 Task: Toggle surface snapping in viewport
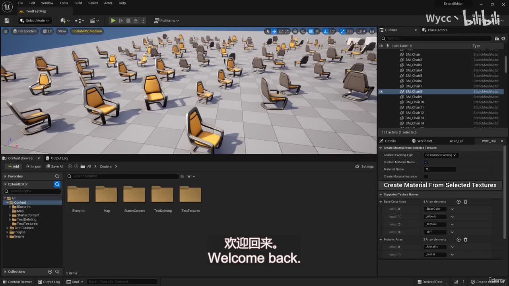pos(303,31)
